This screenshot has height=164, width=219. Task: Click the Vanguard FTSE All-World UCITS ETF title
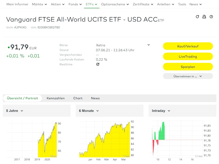click(x=82, y=19)
